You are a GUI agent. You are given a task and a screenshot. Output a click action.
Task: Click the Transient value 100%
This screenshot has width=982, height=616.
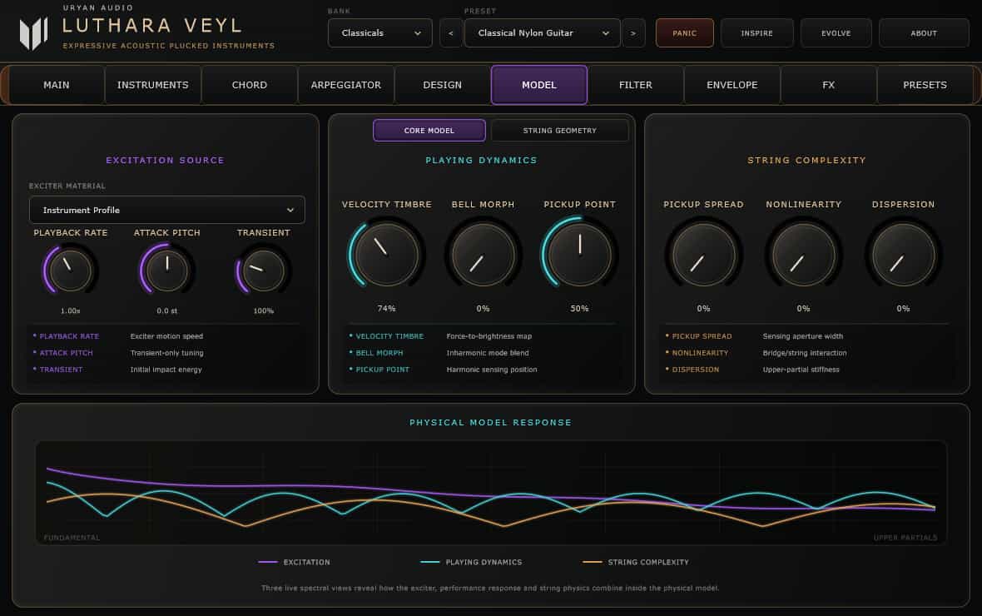[264, 310]
